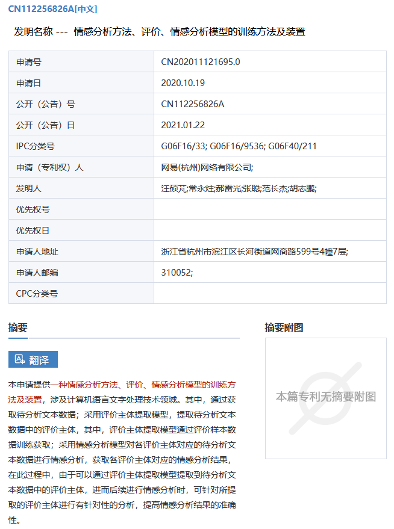Click the abstract paragraph body text
This screenshot has width=394, height=529.
(x=122, y=452)
